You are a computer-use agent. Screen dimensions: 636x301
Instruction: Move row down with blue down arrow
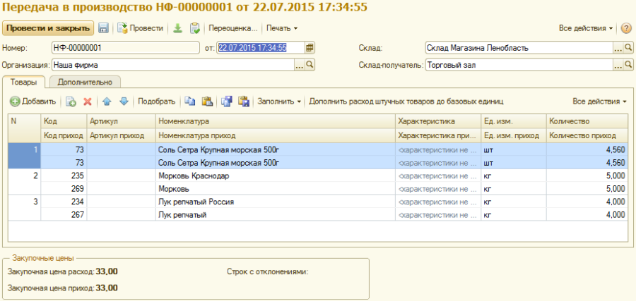123,102
